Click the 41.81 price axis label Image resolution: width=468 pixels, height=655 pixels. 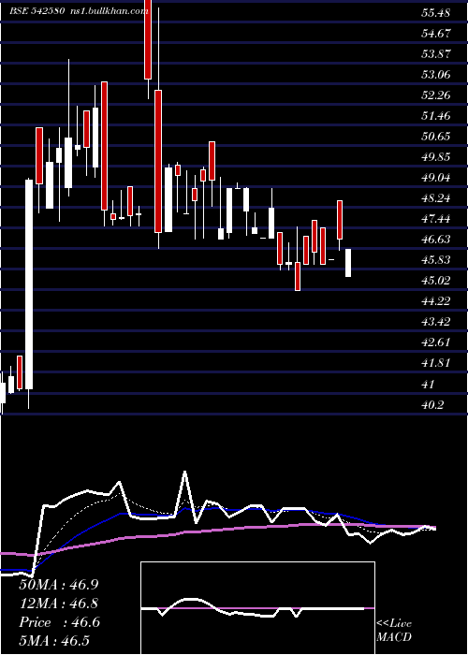[436, 363]
